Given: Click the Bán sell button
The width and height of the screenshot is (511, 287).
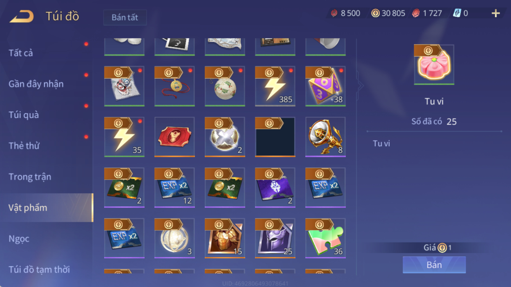Looking at the screenshot, I should [x=434, y=265].
